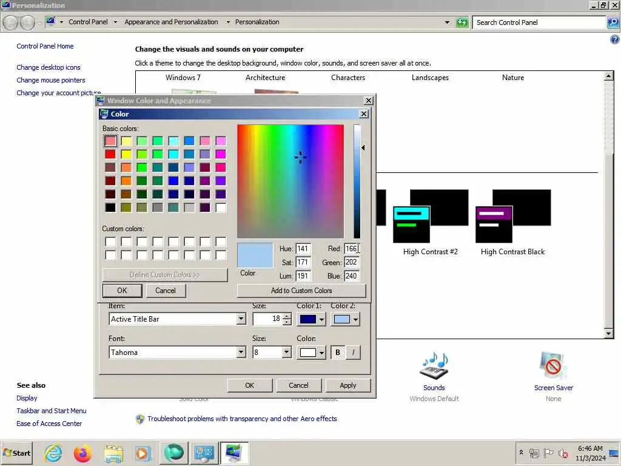Click the Hue input field
Viewport: 621px width, 466px height.
[x=303, y=249]
